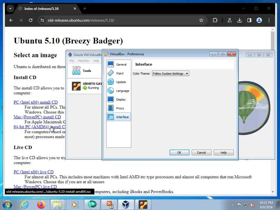Open the General preferences section
Image resolution: width=280 pixels, height=210 pixels.
coord(119,65)
